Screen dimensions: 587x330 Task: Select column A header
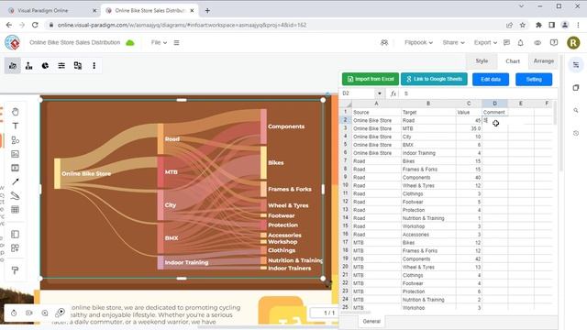(x=376, y=104)
